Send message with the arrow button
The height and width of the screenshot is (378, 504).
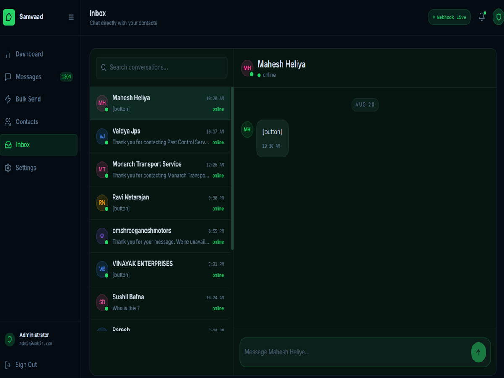[x=478, y=352]
